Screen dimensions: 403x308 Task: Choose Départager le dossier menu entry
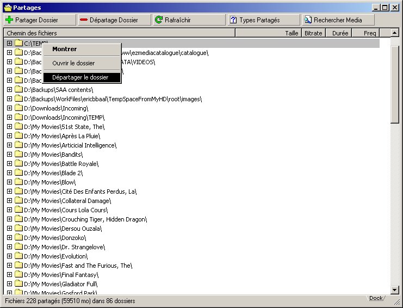[x=80, y=78]
